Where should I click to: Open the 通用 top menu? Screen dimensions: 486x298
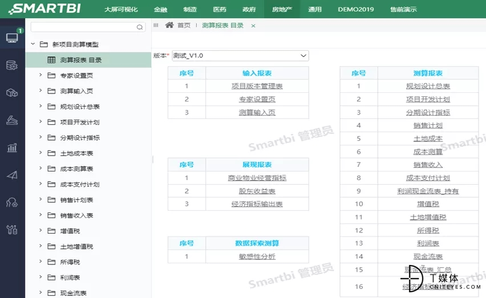pyautogui.click(x=315, y=9)
